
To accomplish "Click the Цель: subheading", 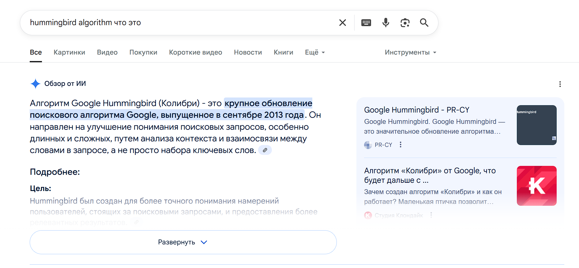I will point(40,189).
